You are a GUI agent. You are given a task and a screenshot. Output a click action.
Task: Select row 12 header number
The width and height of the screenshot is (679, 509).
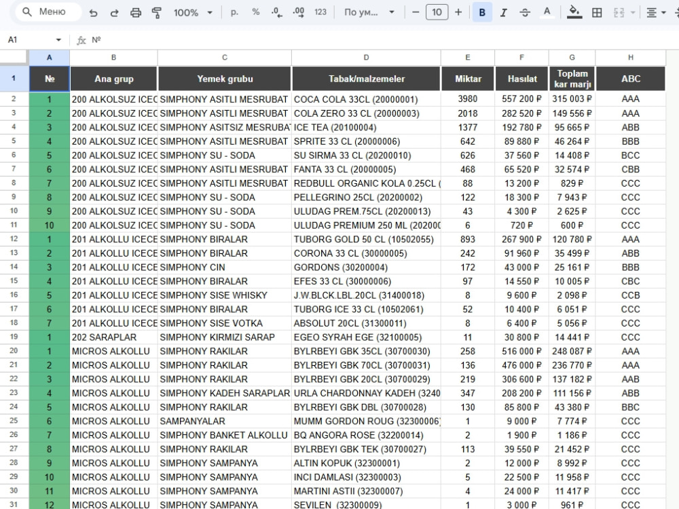pyautogui.click(x=14, y=239)
